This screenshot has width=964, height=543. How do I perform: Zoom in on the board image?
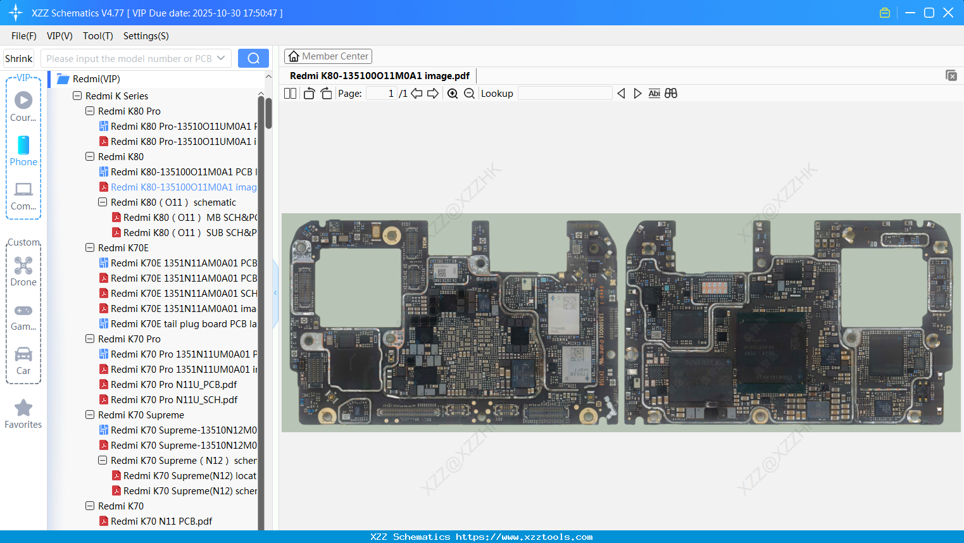point(453,93)
